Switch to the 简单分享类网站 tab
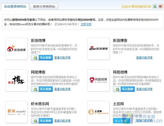Screen dimensions: 164x126 pyautogui.click(x=44, y=6)
